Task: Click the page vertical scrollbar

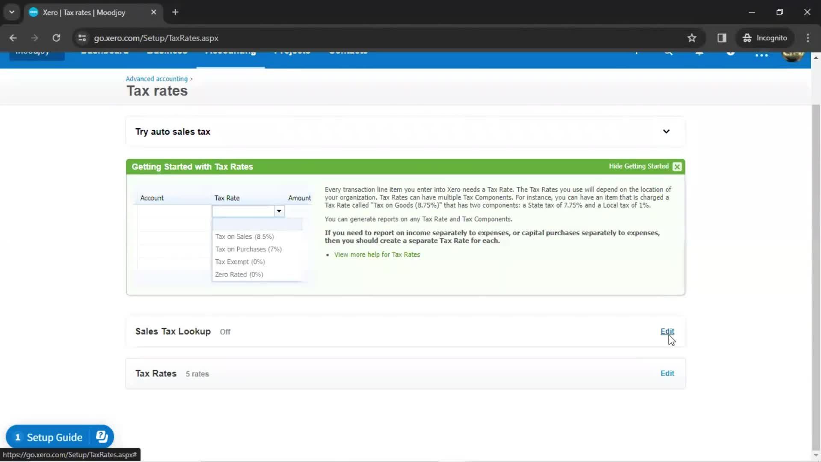Action: coord(816,278)
